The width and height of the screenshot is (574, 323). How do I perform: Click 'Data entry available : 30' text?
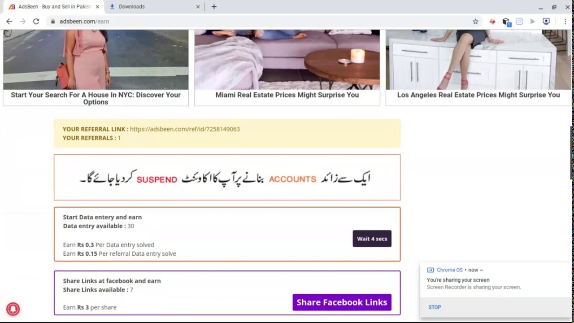tap(99, 226)
